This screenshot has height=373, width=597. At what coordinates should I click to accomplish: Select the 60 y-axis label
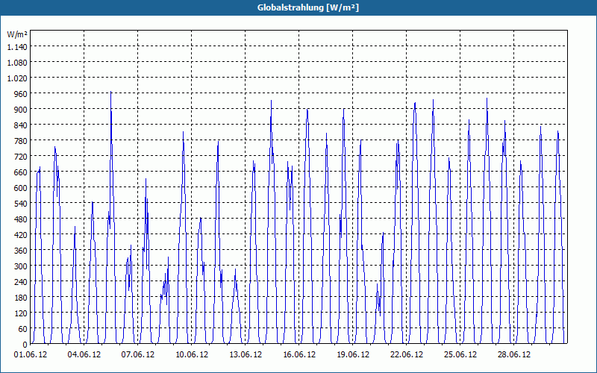[x=23, y=329]
